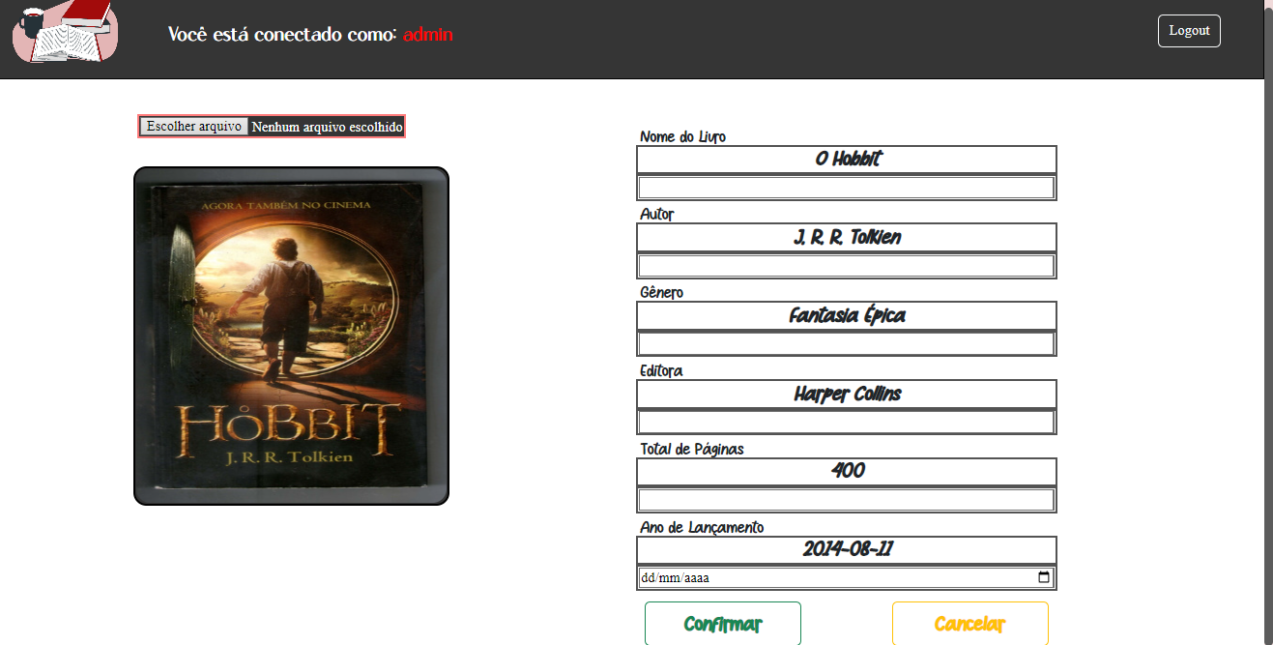Click the 'Nome do Livro' label
The width and height of the screenshot is (1273, 645).
tap(682, 136)
